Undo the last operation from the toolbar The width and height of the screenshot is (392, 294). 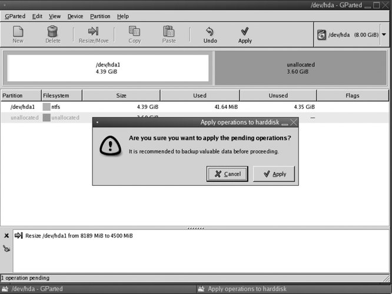pyautogui.click(x=210, y=34)
